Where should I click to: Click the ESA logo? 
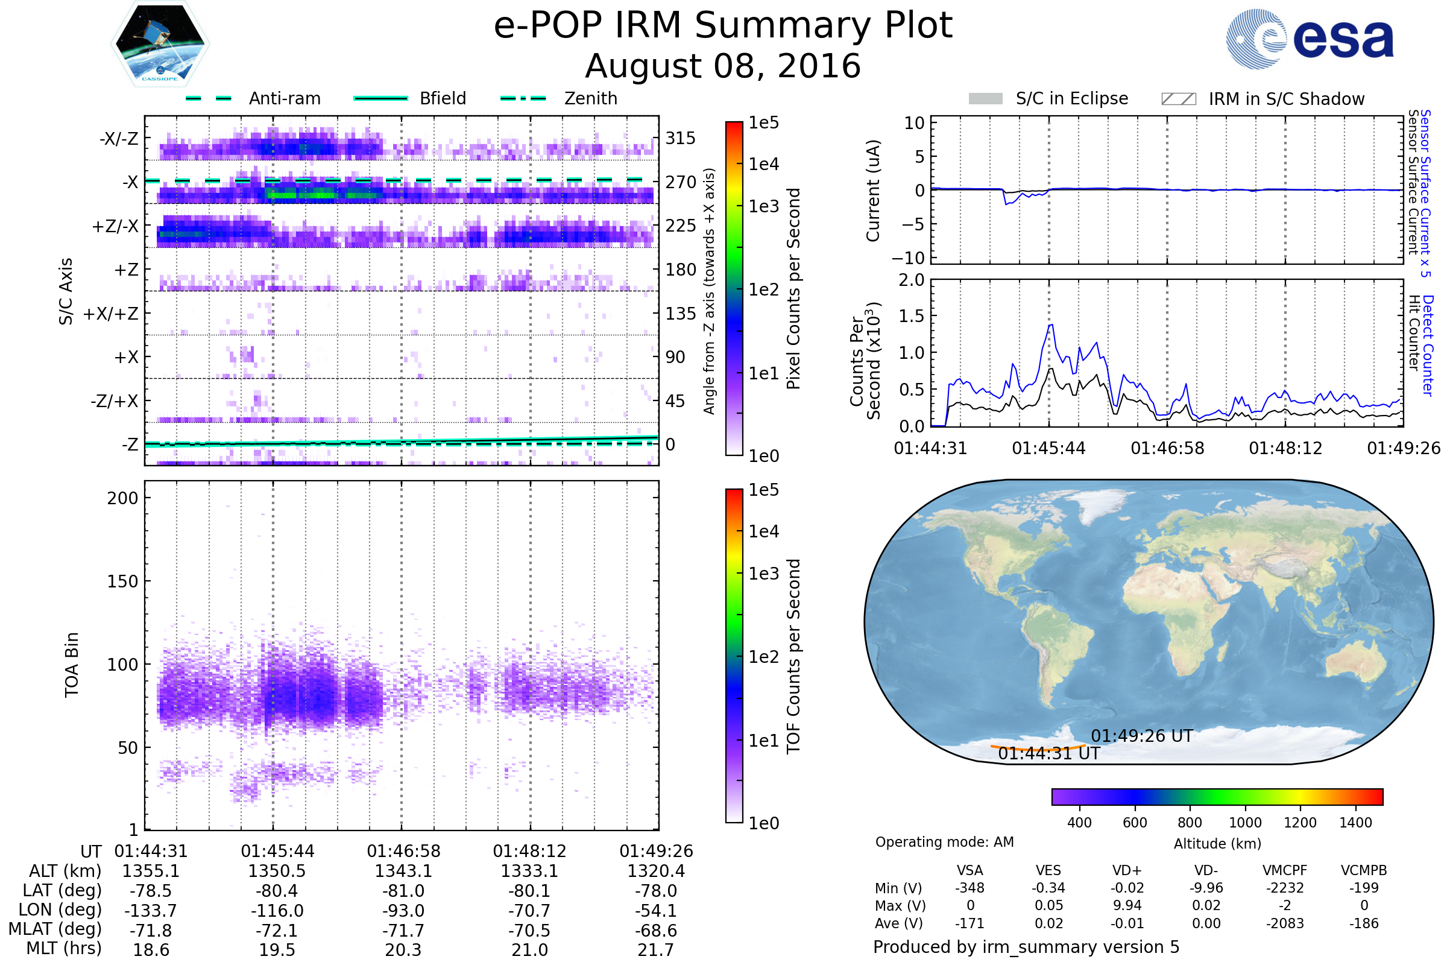pyautogui.click(x=1309, y=39)
